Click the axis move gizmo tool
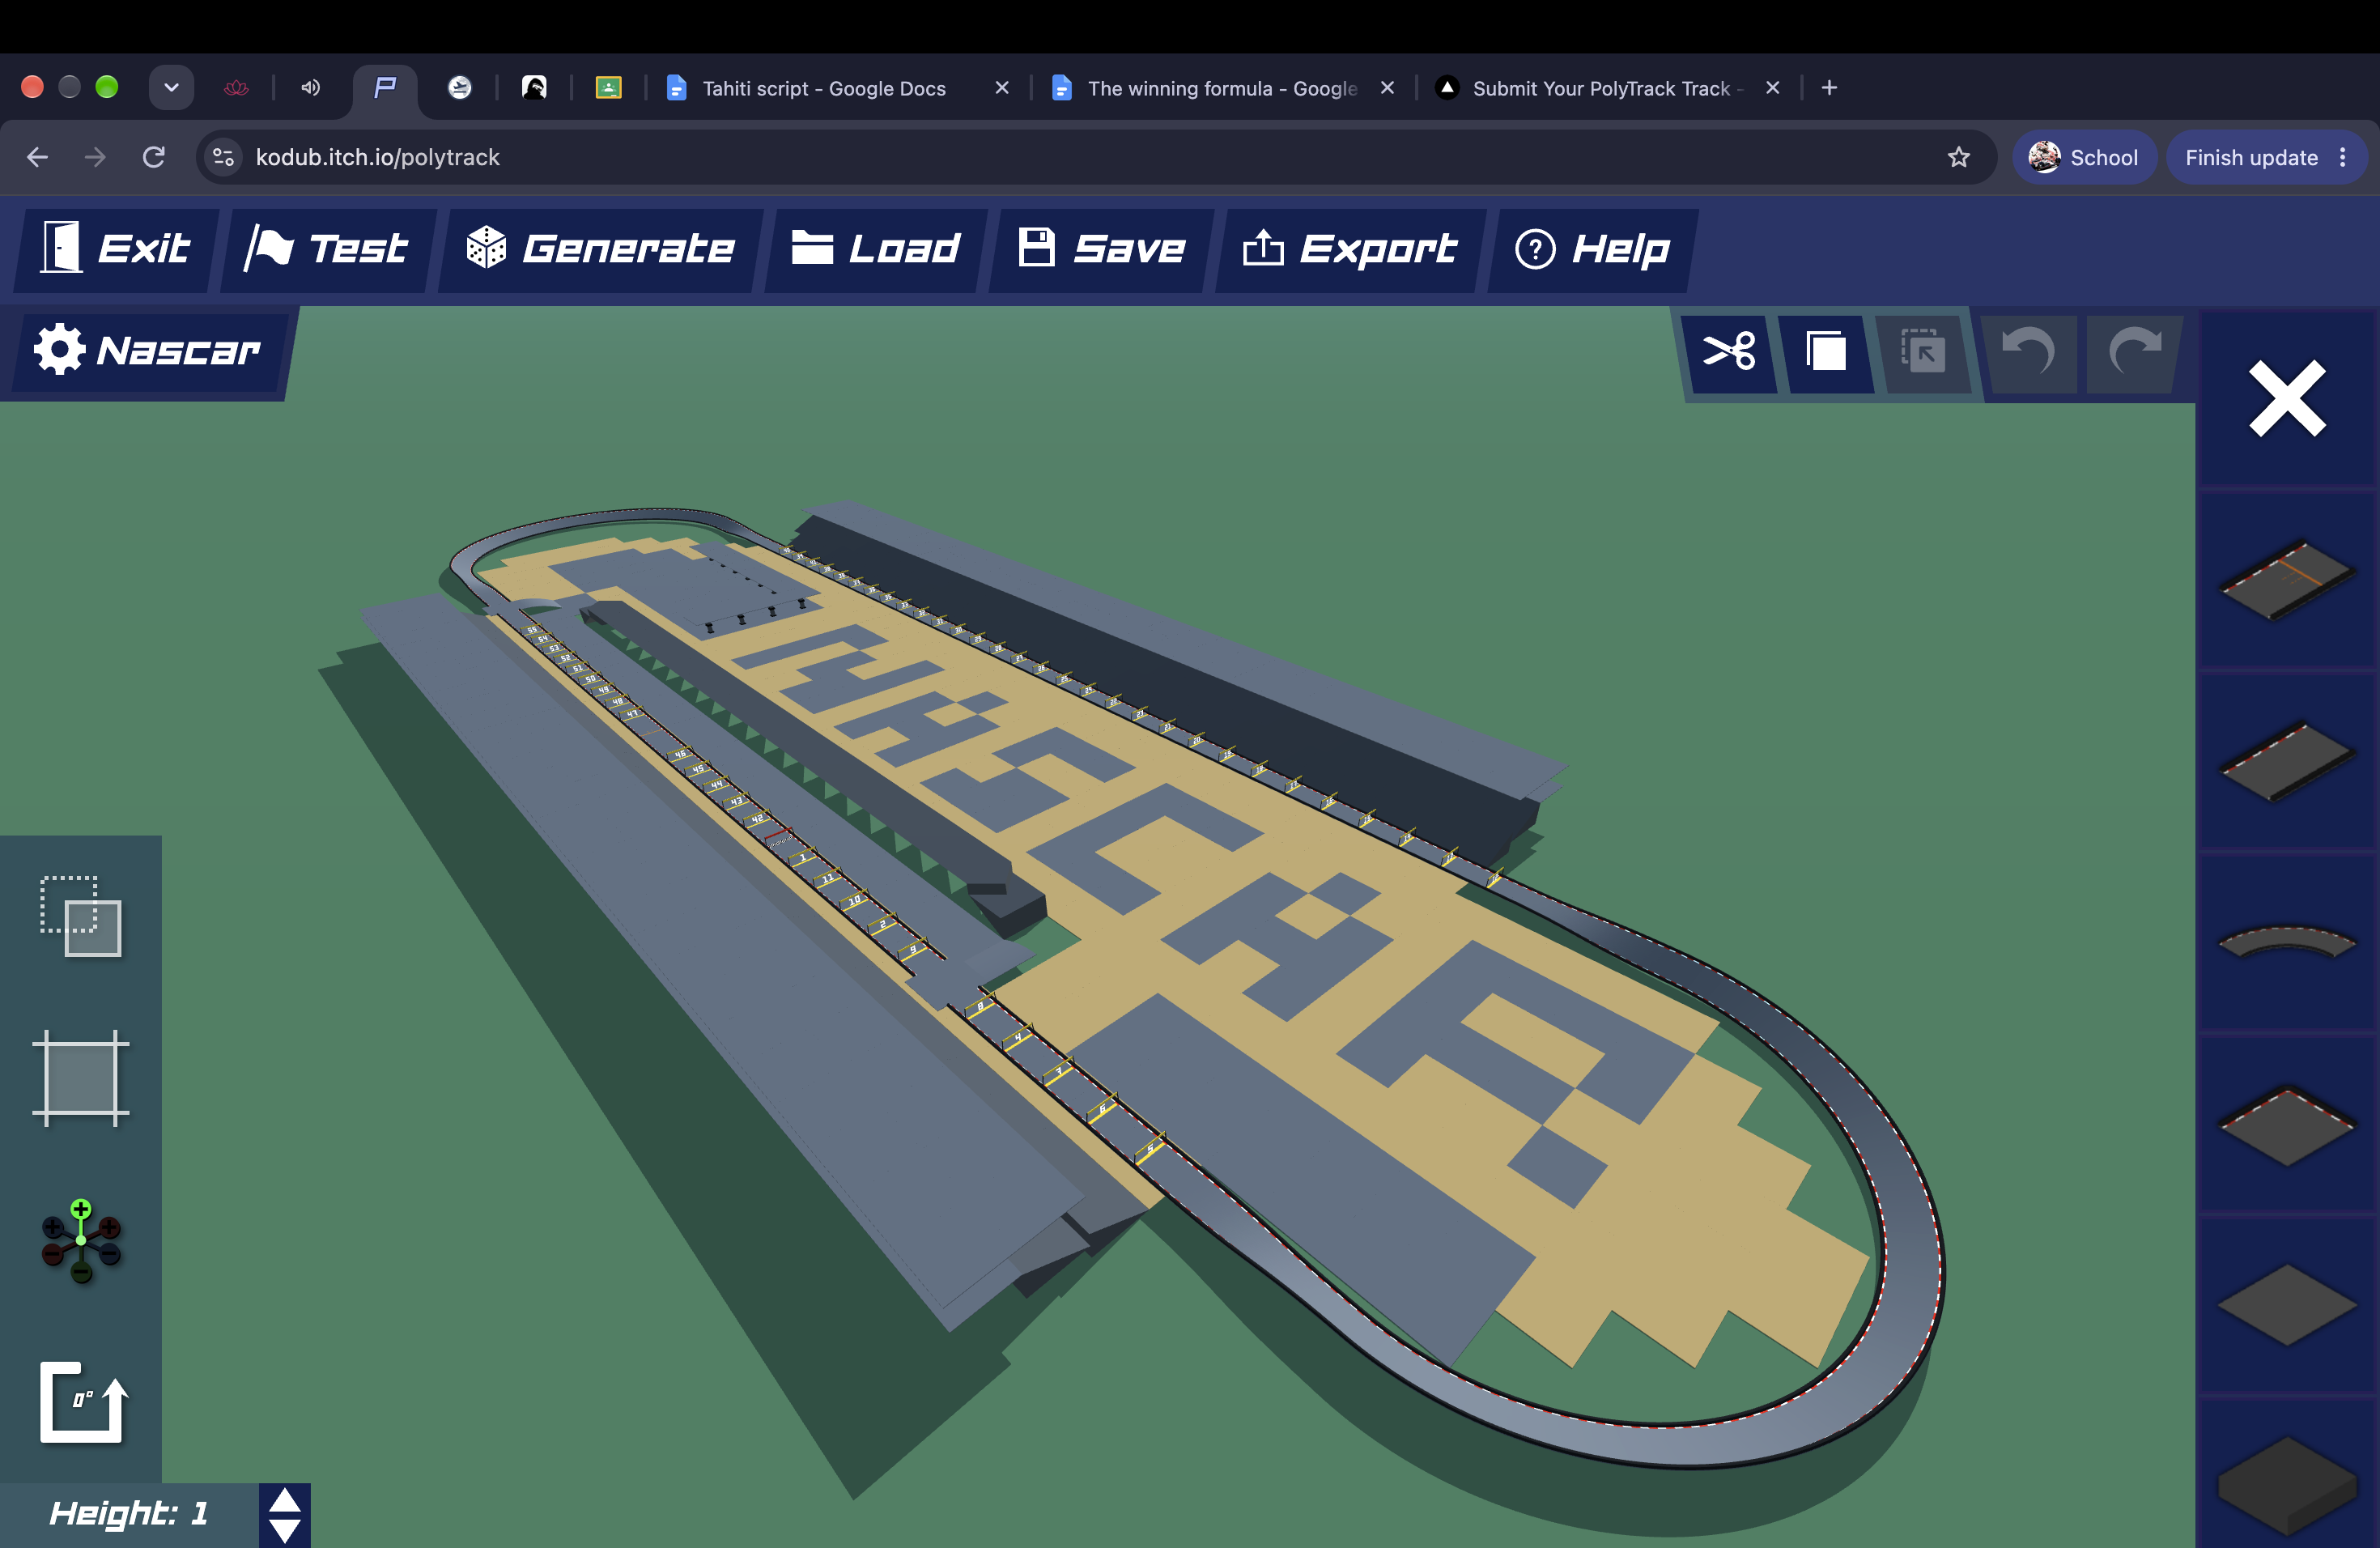 coord(81,1240)
